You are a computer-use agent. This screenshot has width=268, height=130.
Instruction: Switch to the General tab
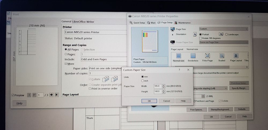point(66,21)
